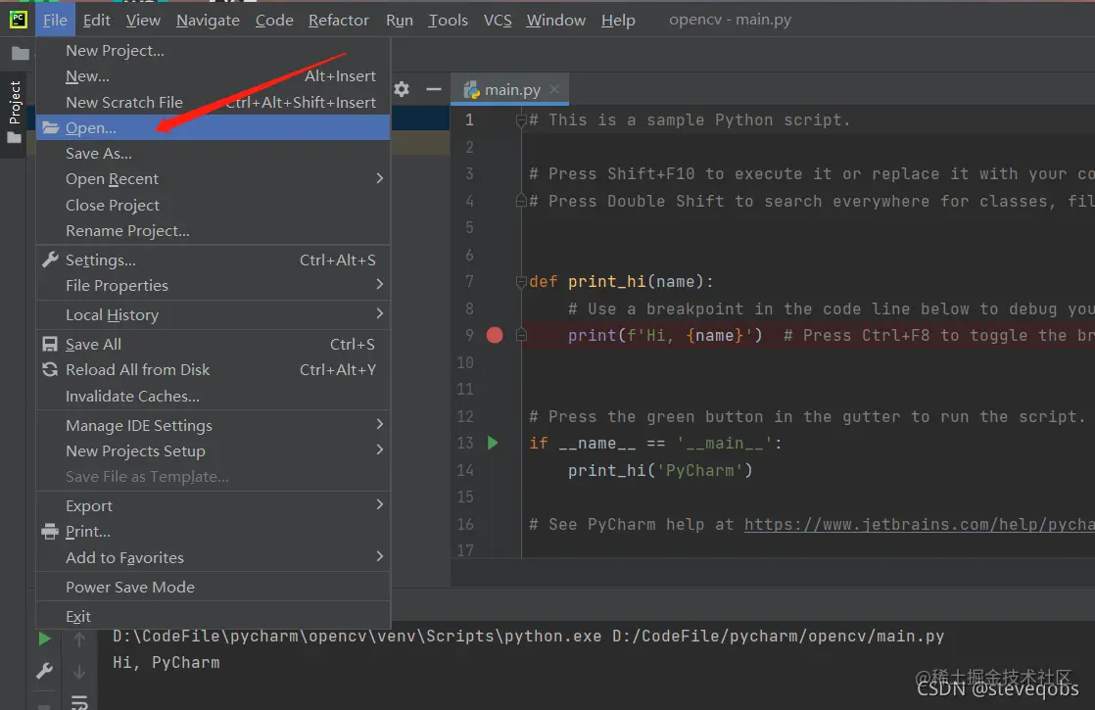Click the project panel settings gear icon
The width and height of the screenshot is (1095, 710).
pyautogui.click(x=402, y=89)
